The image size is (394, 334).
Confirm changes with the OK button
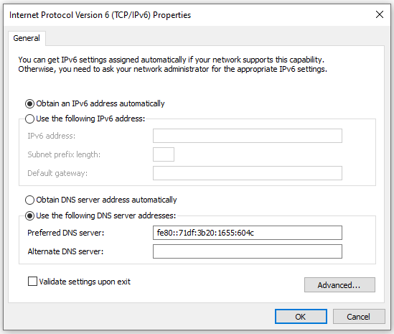coord(301,316)
